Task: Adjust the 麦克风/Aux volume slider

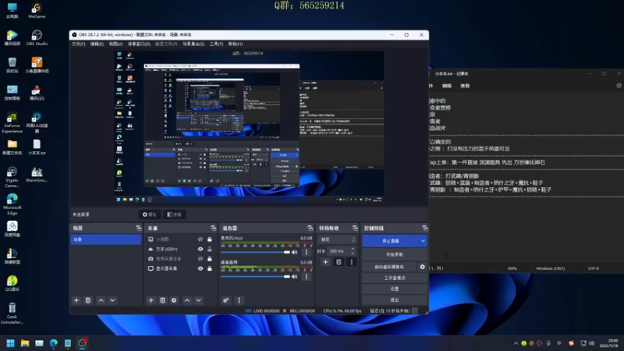Action: [x=255, y=252]
